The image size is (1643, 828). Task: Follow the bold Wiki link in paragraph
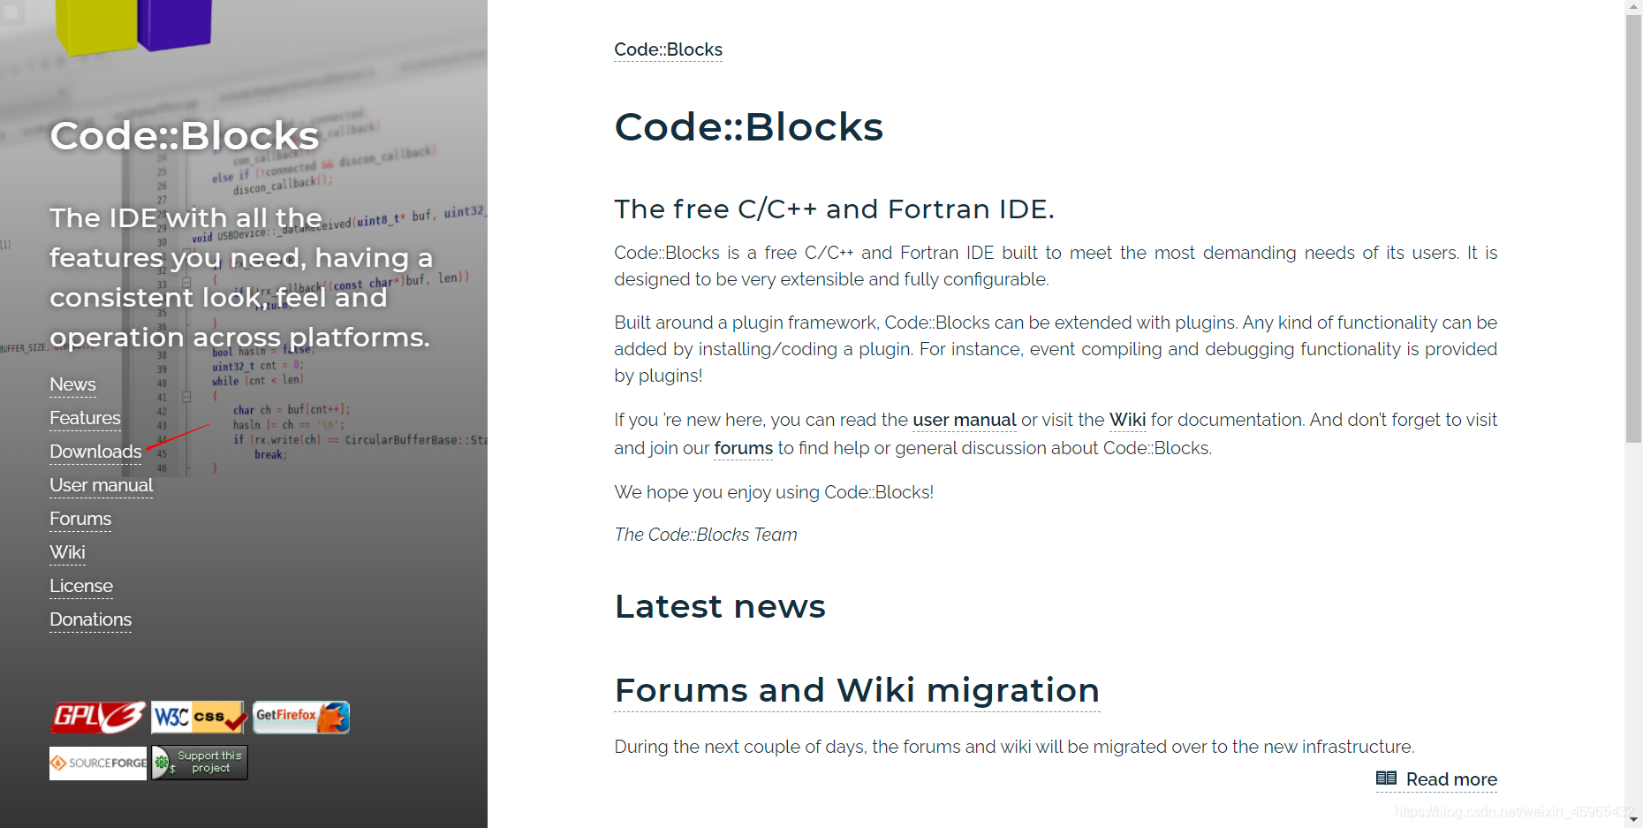point(1127,420)
